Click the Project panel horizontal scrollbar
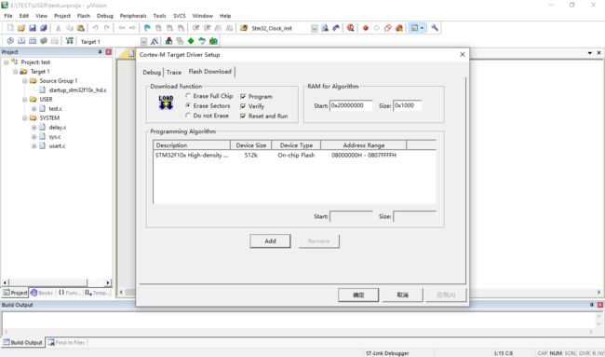 57,282
